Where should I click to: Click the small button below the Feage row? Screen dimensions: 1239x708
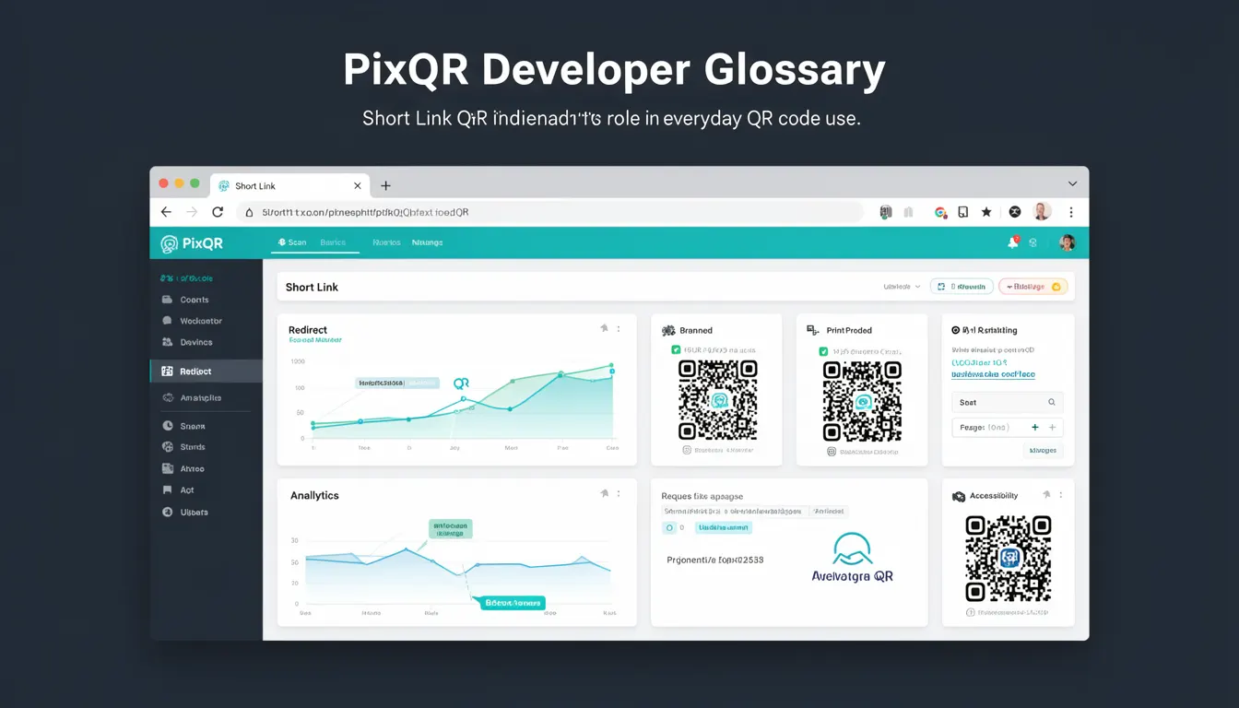(1043, 451)
